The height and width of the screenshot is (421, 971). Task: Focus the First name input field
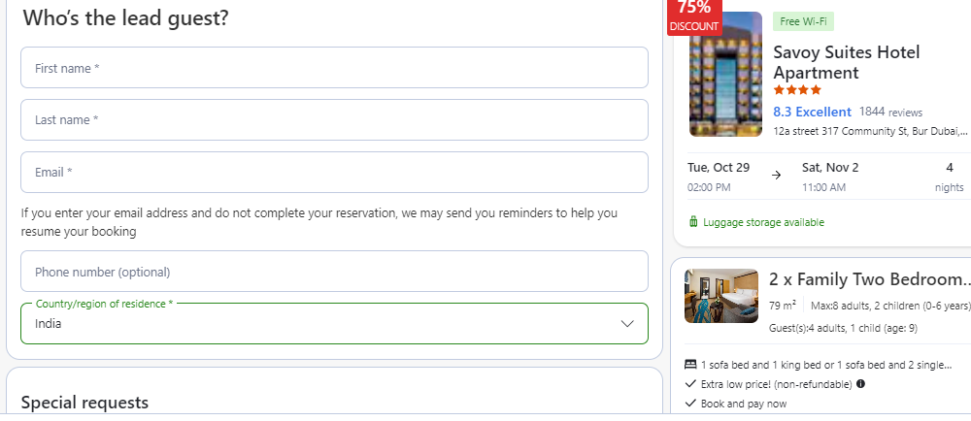point(334,68)
